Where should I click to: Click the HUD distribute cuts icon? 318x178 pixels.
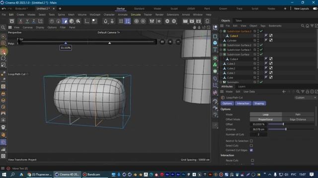point(162,42)
